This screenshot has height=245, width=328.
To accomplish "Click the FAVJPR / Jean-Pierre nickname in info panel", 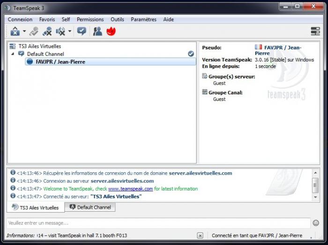I will pyautogui.click(x=278, y=50).
